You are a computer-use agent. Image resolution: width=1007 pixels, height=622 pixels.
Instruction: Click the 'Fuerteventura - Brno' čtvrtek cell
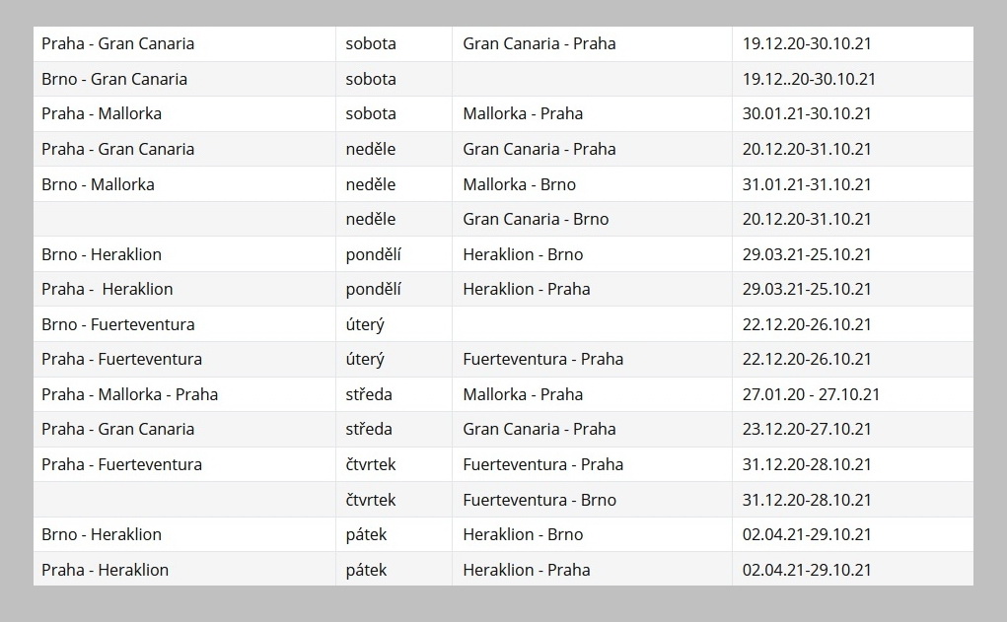click(x=592, y=500)
